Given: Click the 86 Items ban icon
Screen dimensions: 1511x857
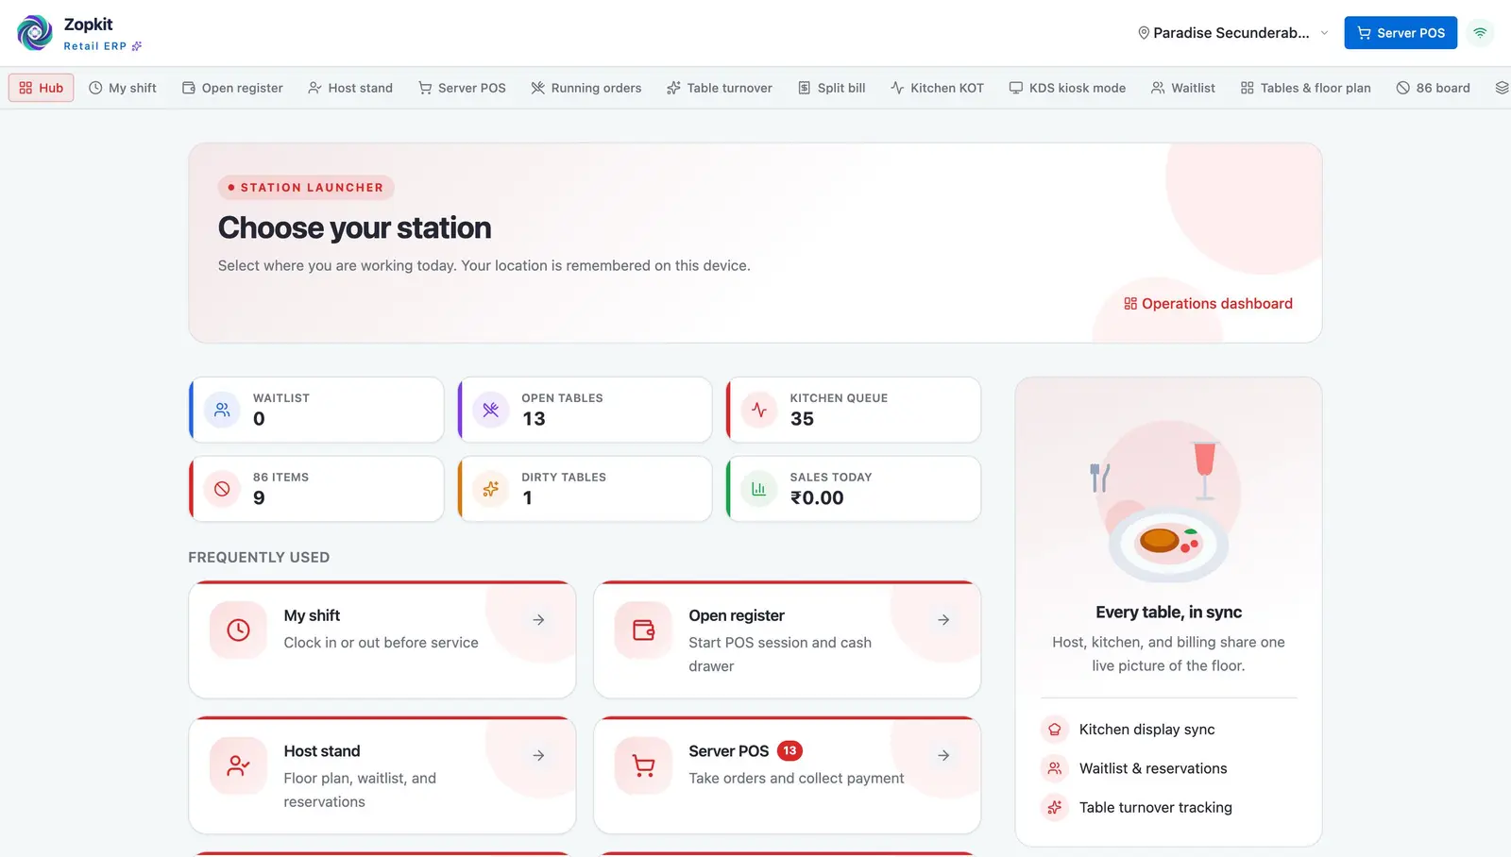Looking at the screenshot, I should point(222,489).
